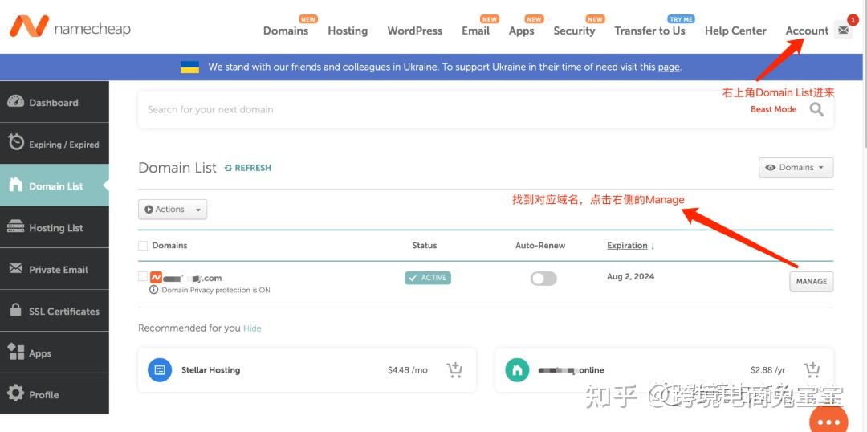867x432 pixels.
Task: Add the .online domain to cart
Action: (812, 370)
